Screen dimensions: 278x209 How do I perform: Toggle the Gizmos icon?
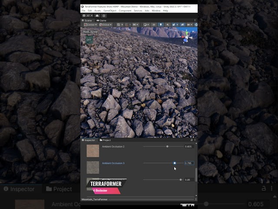click(x=196, y=25)
